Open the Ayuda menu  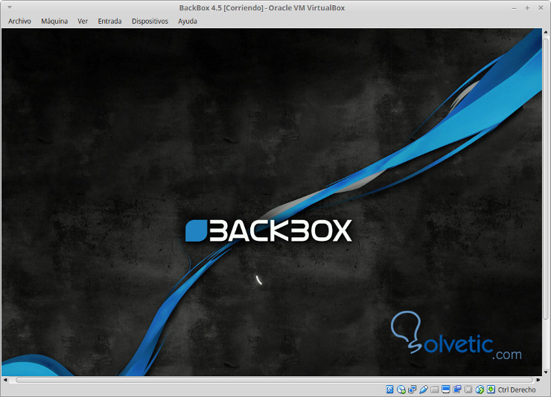click(x=188, y=21)
